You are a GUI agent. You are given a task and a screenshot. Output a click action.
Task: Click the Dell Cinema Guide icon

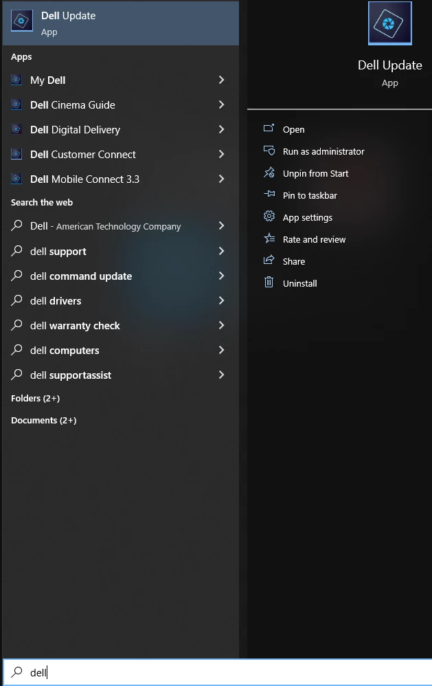click(16, 105)
